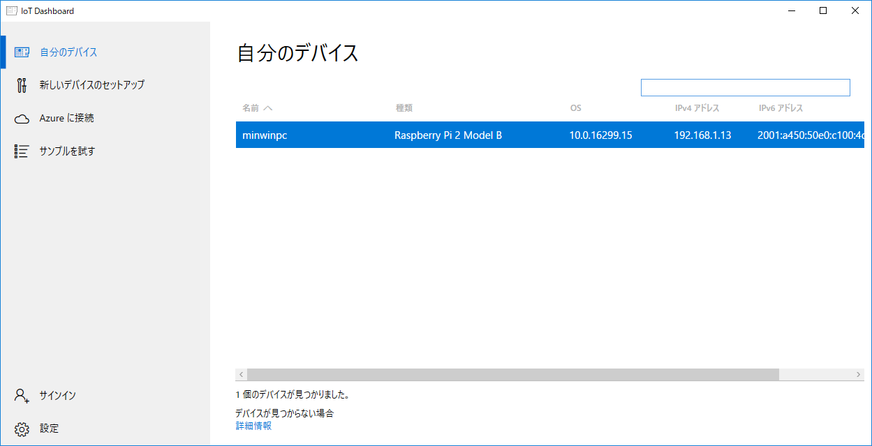
Task: Focus the device search input box
Action: [x=746, y=87]
